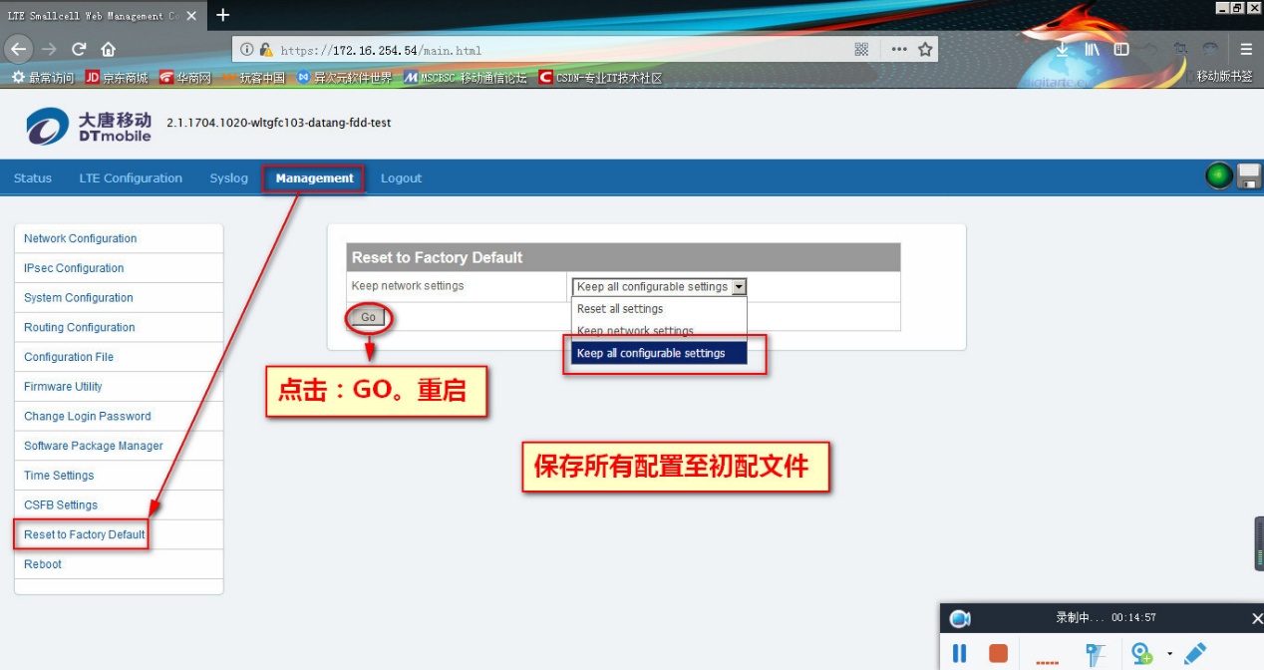Stop the screen recording with red square
Viewport: 1264px width, 670px height.
998,653
